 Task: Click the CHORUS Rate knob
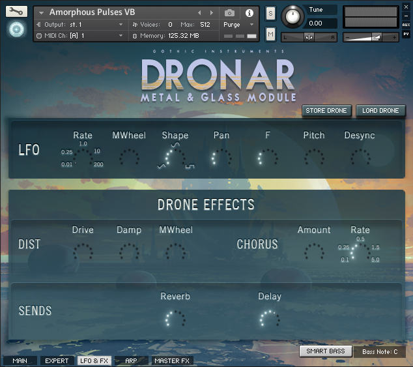(360, 252)
